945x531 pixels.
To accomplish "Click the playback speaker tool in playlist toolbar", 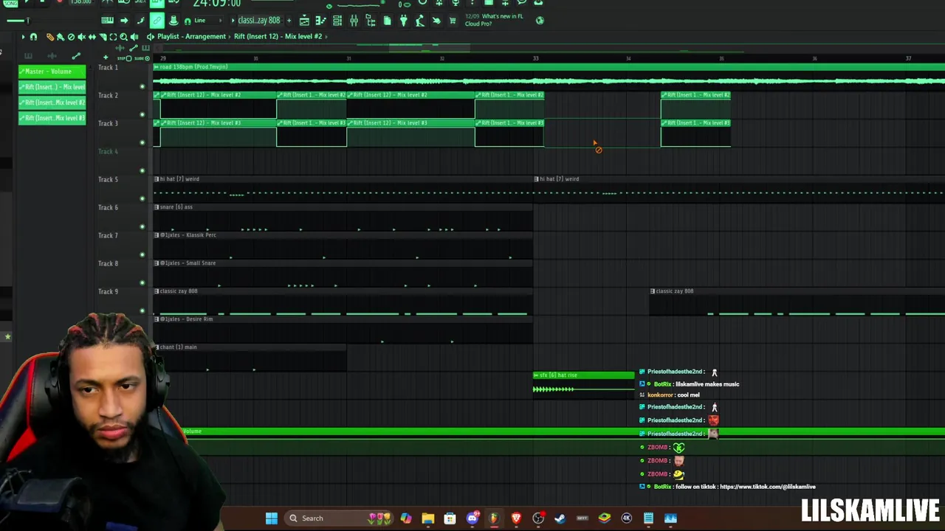I will (134, 36).
